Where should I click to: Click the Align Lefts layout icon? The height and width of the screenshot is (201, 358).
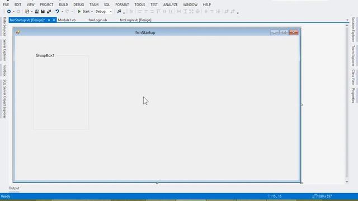point(140,11)
